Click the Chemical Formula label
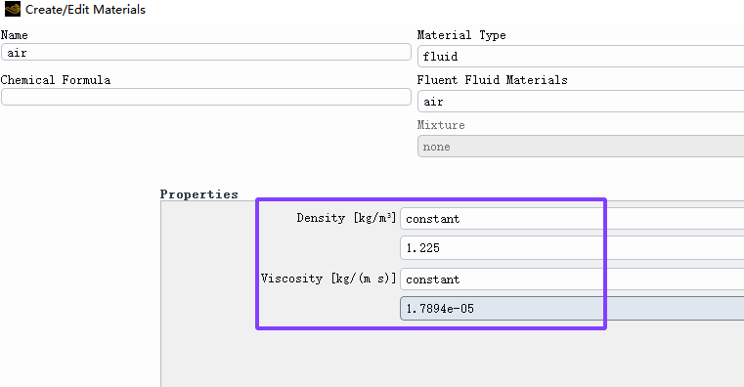Image resolution: width=744 pixels, height=387 pixels. (x=56, y=80)
